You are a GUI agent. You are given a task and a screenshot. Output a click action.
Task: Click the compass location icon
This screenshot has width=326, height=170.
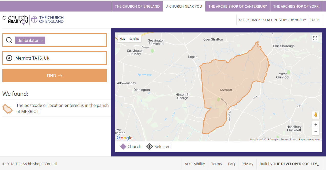9,58
